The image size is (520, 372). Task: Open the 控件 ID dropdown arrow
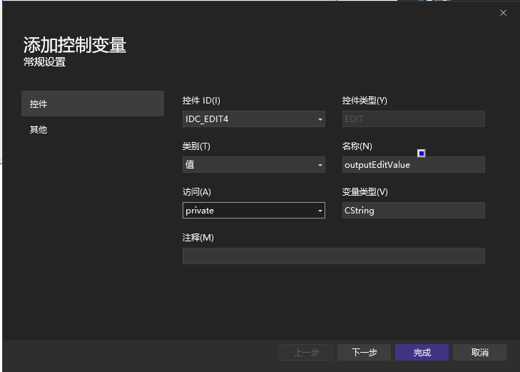(320, 119)
